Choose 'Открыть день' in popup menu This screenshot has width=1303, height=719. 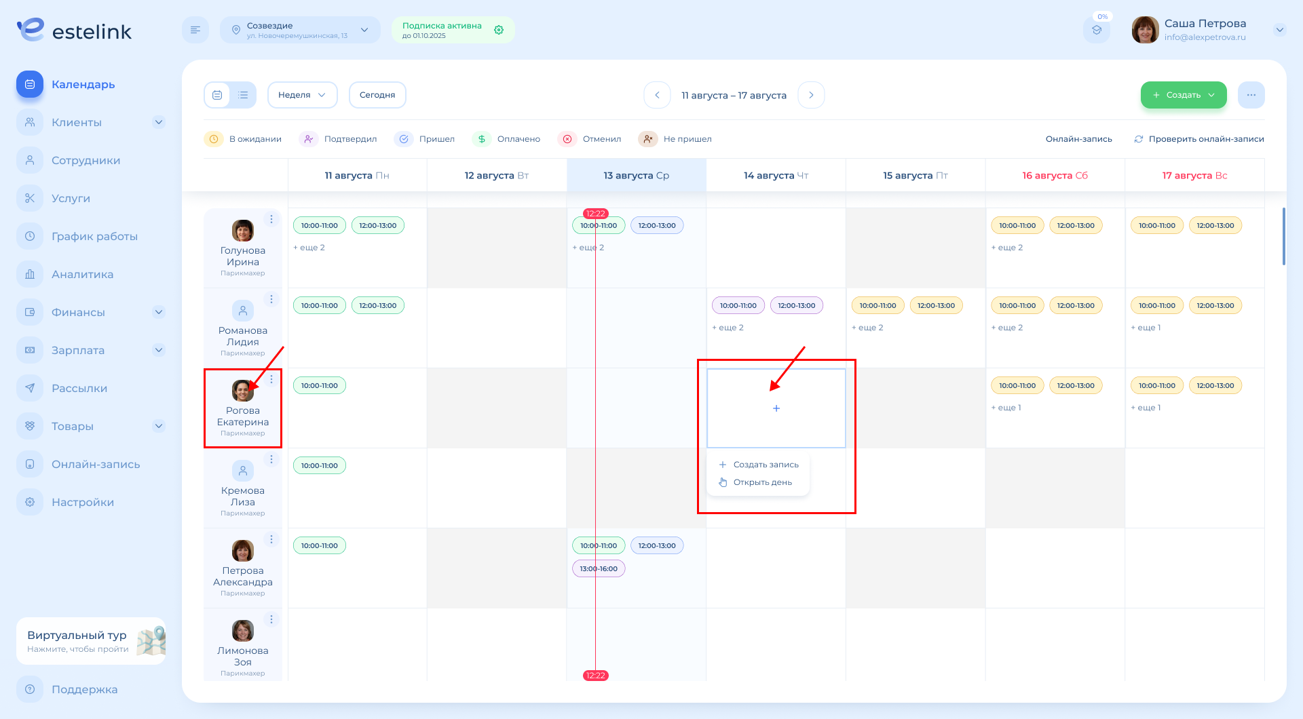[762, 482]
